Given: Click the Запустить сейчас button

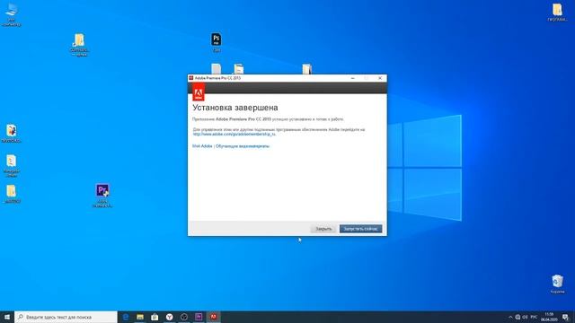Looking at the screenshot, I should click(360, 229).
